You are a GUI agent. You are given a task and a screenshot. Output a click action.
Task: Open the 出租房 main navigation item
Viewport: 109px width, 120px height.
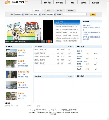pos(83,3)
